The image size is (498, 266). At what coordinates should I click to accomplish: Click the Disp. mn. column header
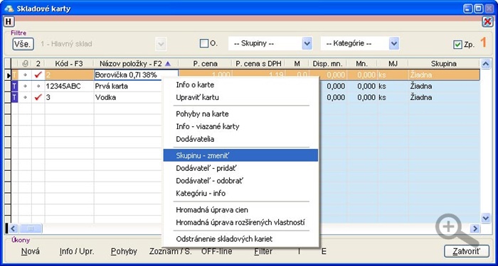click(327, 64)
